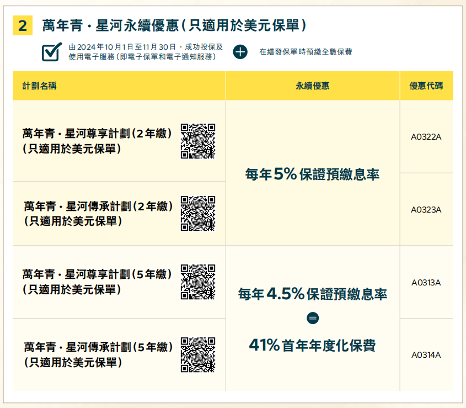Click the plus circle icon

pos(240,52)
